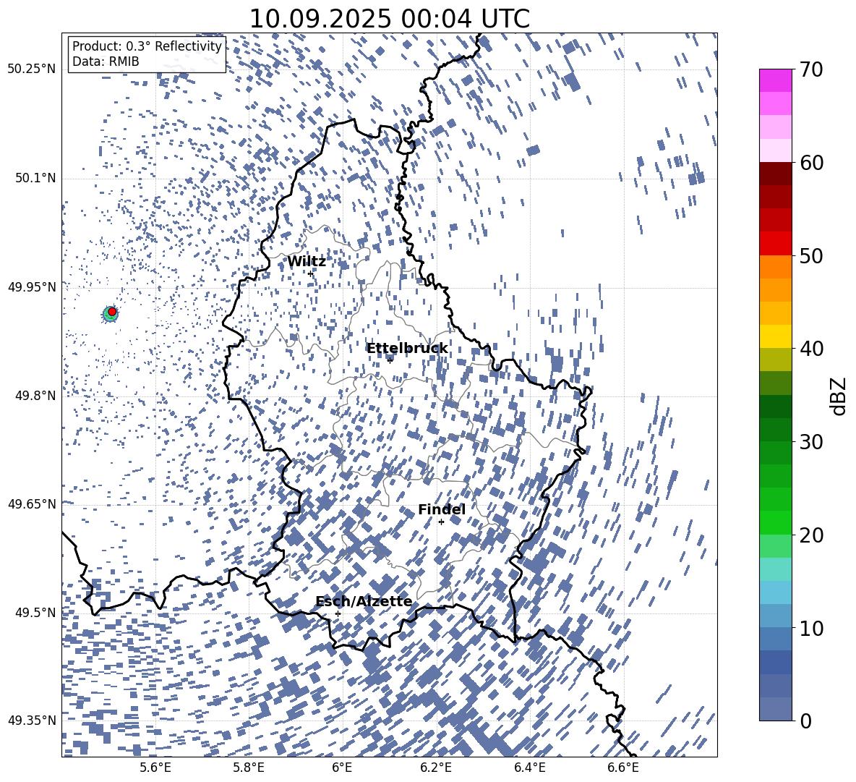856x782 pixels.
Task: Click the 49.5°N latitude label
Action: (35, 613)
